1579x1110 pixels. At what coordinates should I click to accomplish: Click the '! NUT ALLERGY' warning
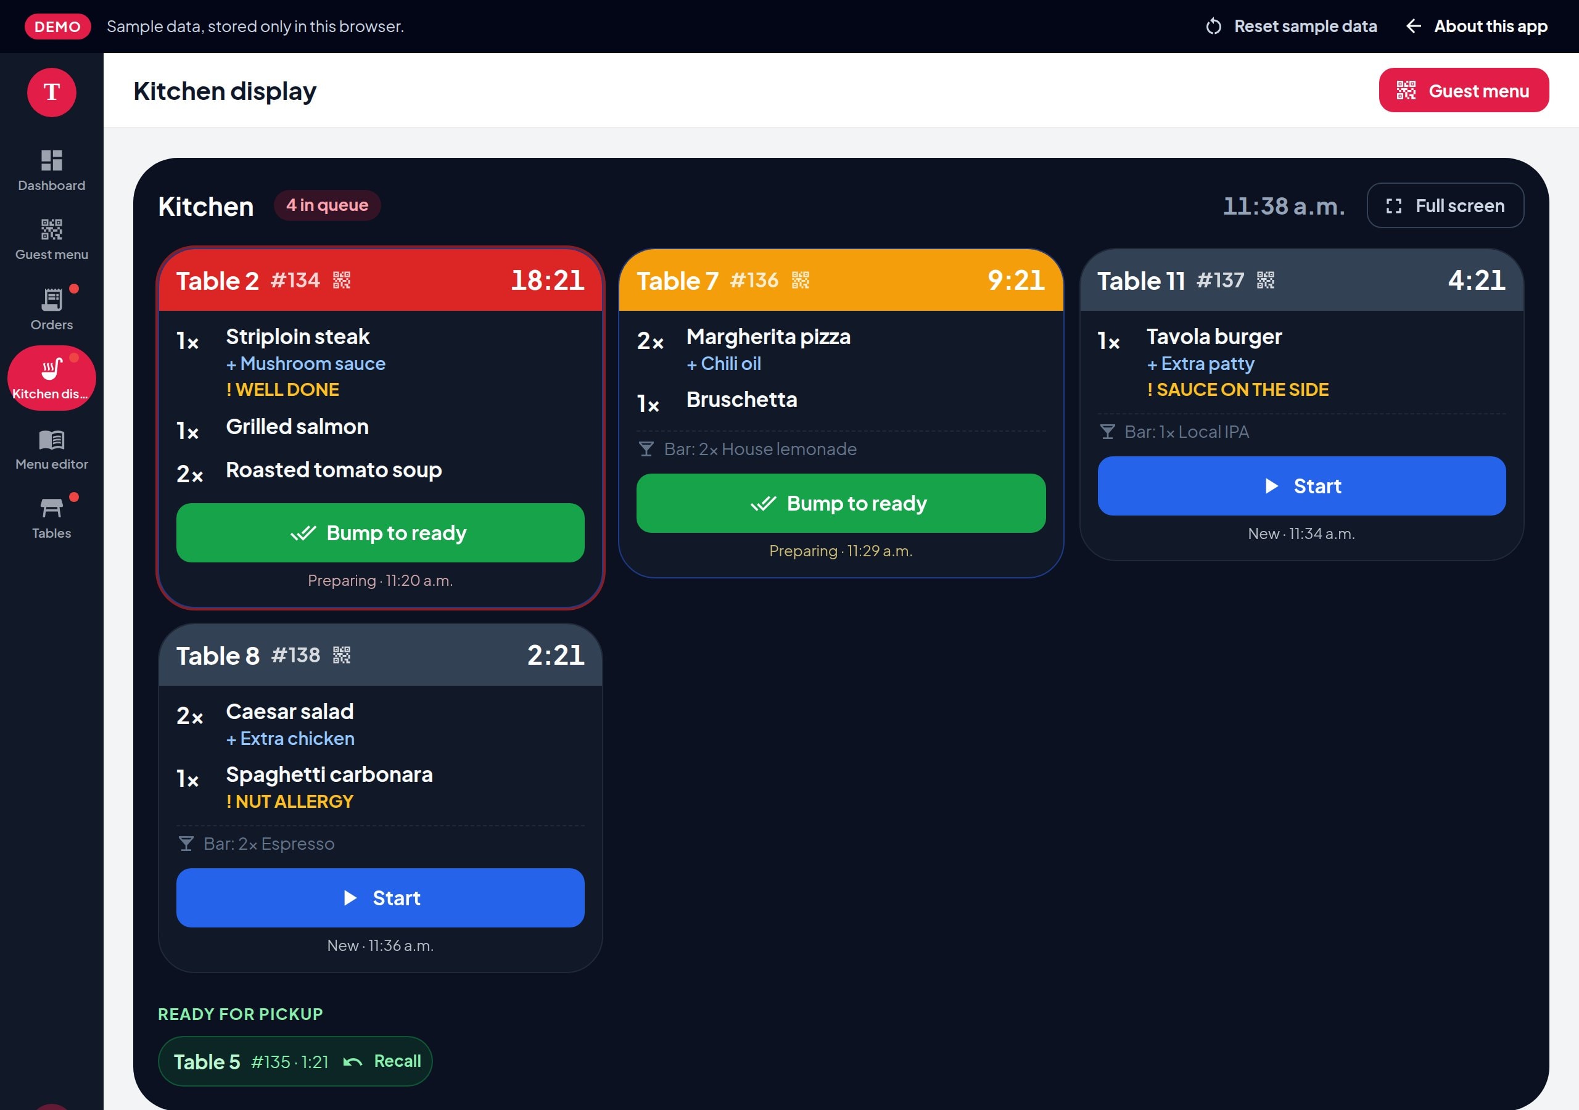pyautogui.click(x=289, y=801)
